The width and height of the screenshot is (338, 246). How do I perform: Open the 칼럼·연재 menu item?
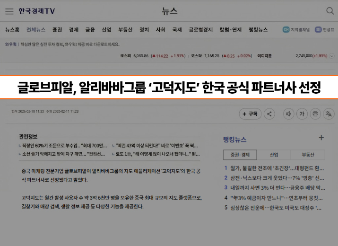pos(231,29)
